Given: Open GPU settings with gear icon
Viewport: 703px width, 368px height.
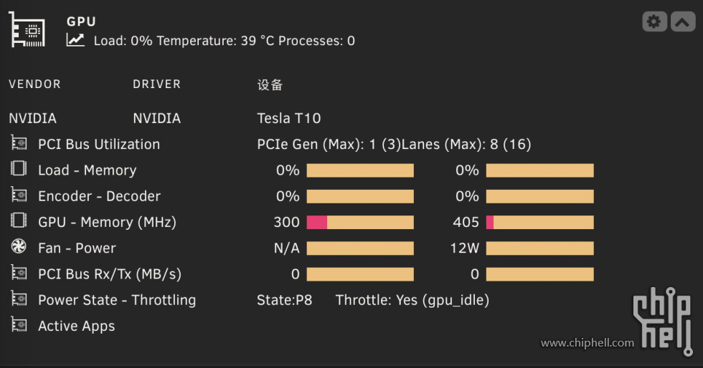Looking at the screenshot, I should [654, 21].
